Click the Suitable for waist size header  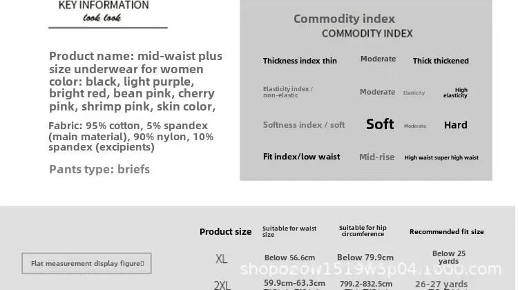289,231
